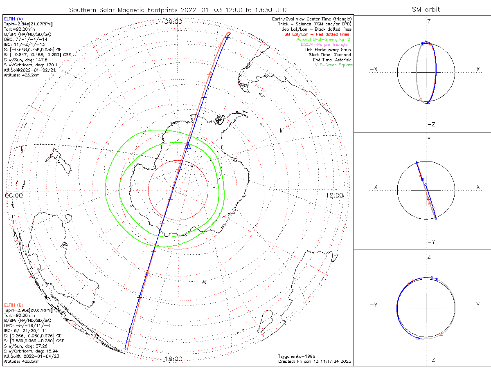The width and height of the screenshot is (491, 368).
Task: Click the 'SM Lat/Lon - Red dotted lines' legend
Action: [318, 34]
